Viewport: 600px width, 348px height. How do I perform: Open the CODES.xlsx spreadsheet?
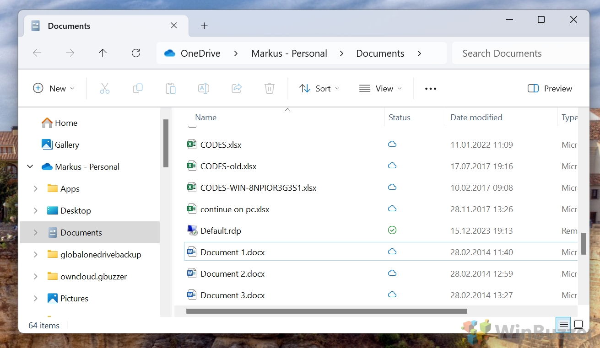[221, 145]
